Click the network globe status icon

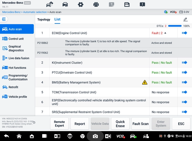[x=166, y=12]
